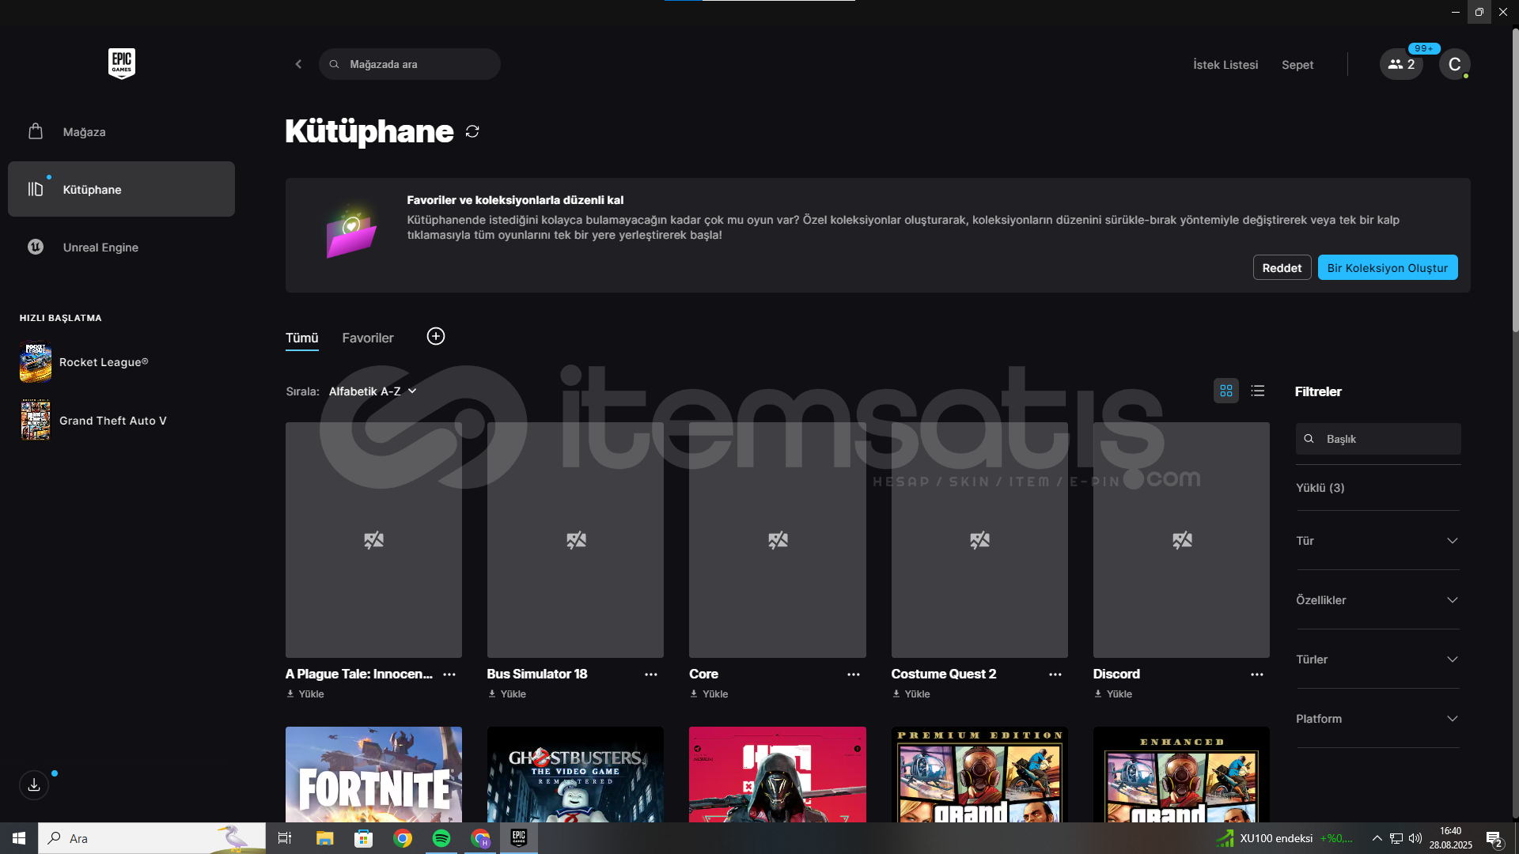Click the Mağazada ara search box
Image resolution: width=1519 pixels, height=854 pixels.
coord(410,64)
